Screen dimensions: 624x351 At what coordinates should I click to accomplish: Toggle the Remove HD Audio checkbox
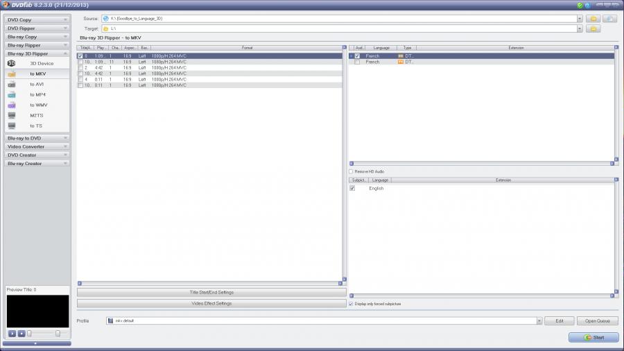pyautogui.click(x=351, y=171)
